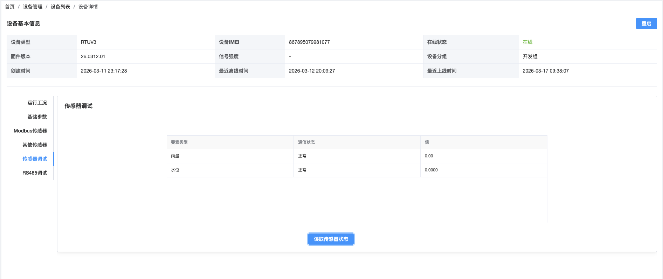Go to 设备管理 in the breadcrumb
663x279 pixels.
(x=33, y=7)
